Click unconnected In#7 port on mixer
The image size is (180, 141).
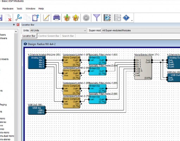coord(135,73)
